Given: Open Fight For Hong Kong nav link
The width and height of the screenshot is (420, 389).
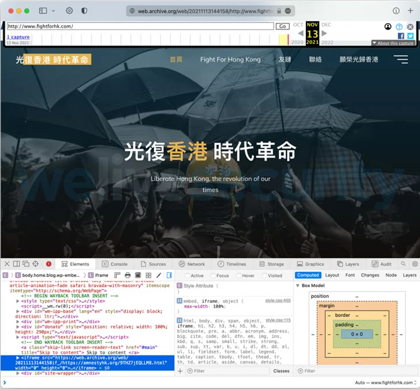Looking at the screenshot, I should point(230,59).
